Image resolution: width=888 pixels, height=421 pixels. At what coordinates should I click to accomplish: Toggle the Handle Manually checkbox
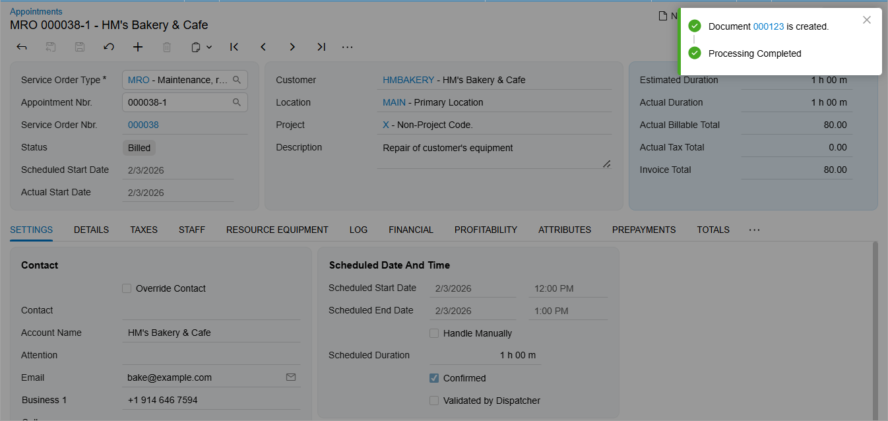coord(434,333)
